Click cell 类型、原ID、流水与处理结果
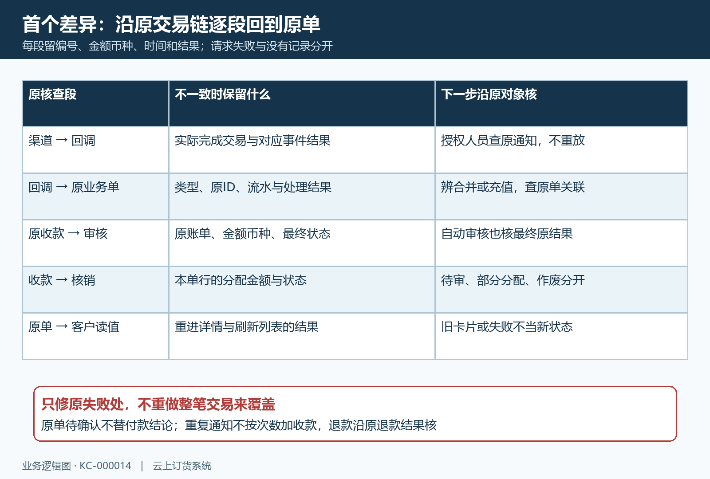 point(302,196)
